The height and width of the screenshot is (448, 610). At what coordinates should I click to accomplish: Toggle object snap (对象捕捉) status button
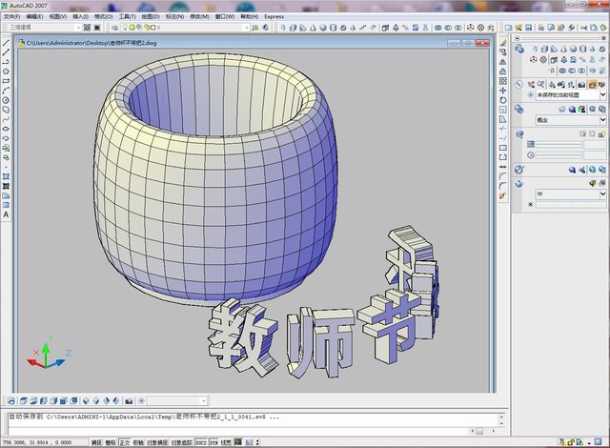pos(159,442)
